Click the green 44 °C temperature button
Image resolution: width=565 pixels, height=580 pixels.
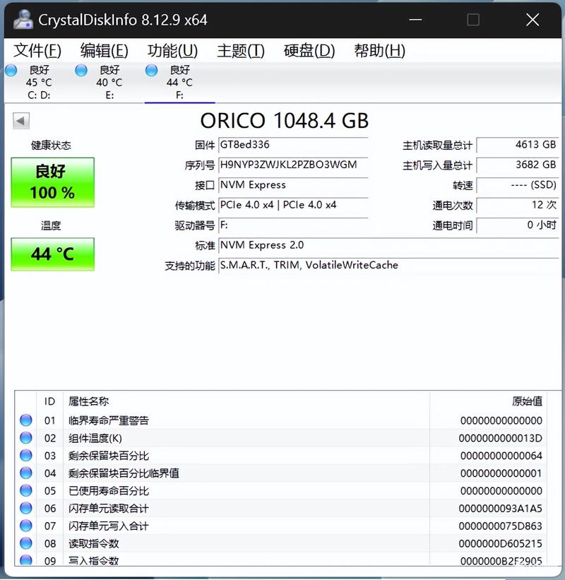coord(52,254)
